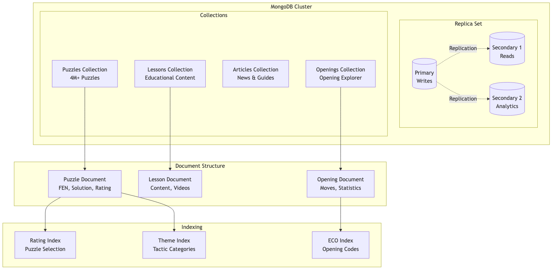Click the Replication label toward Secondary 2
The width and height of the screenshot is (558, 273).
463,99
